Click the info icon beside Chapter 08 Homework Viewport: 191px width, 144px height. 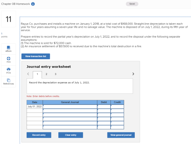pos(33,4)
